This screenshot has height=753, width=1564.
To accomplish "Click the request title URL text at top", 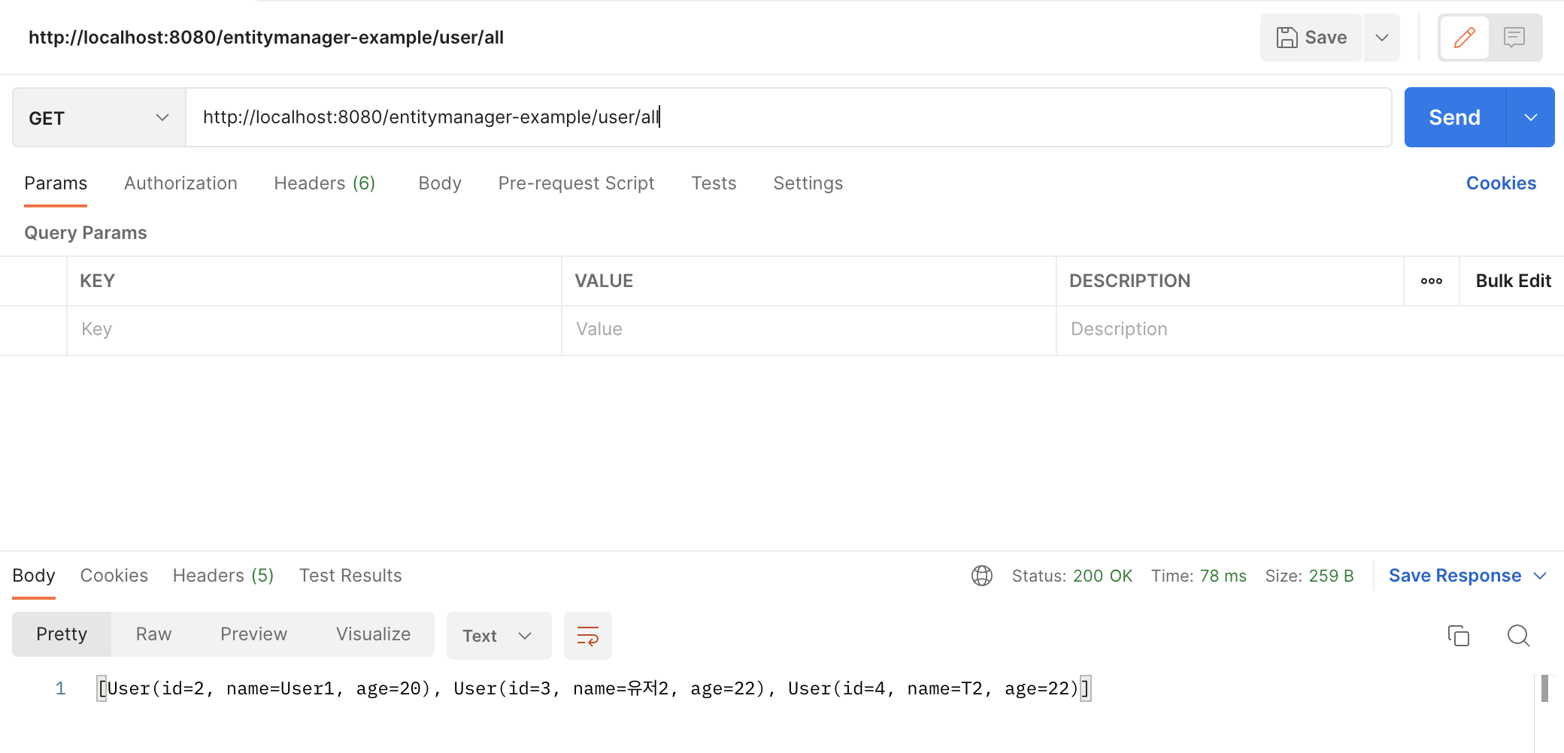I will click(266, 38).
